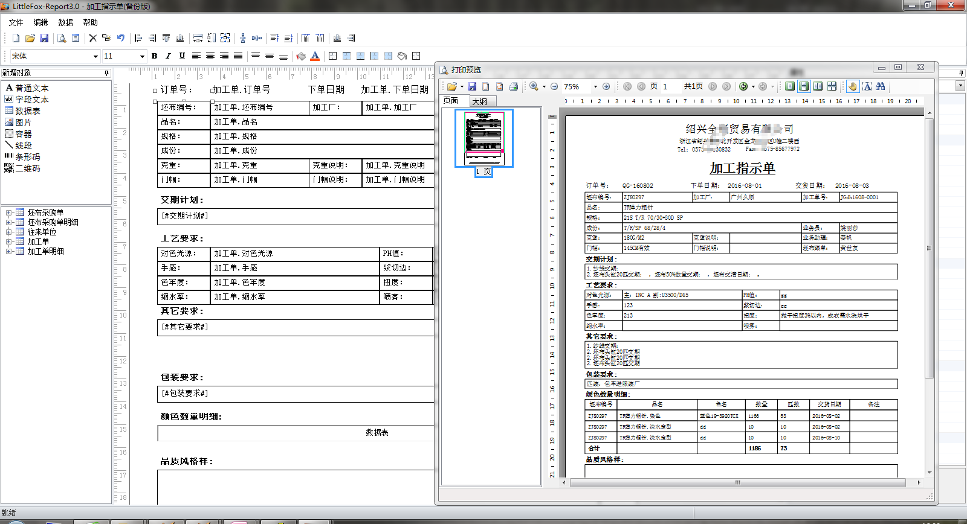Image resolution: width=967 pixels, height=524 pixels.
Task: Select the 条形码 barcode object tool
Action: [23, 157]
